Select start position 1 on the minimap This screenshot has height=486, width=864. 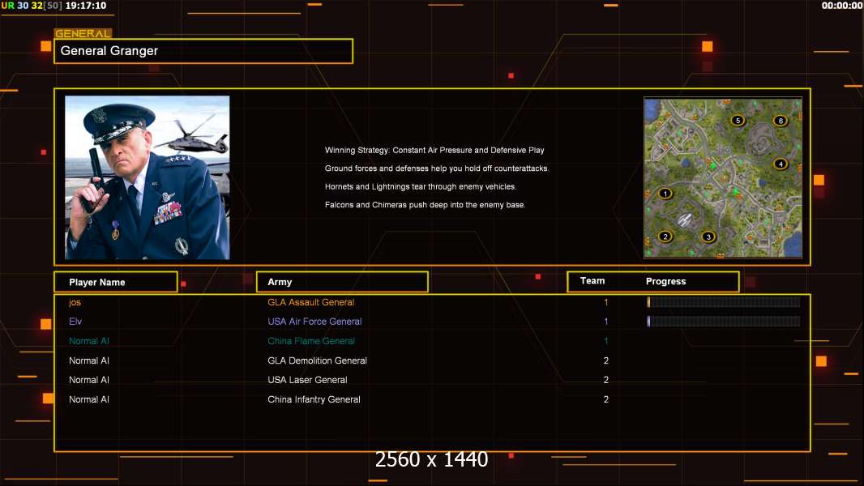click(665, 194)
